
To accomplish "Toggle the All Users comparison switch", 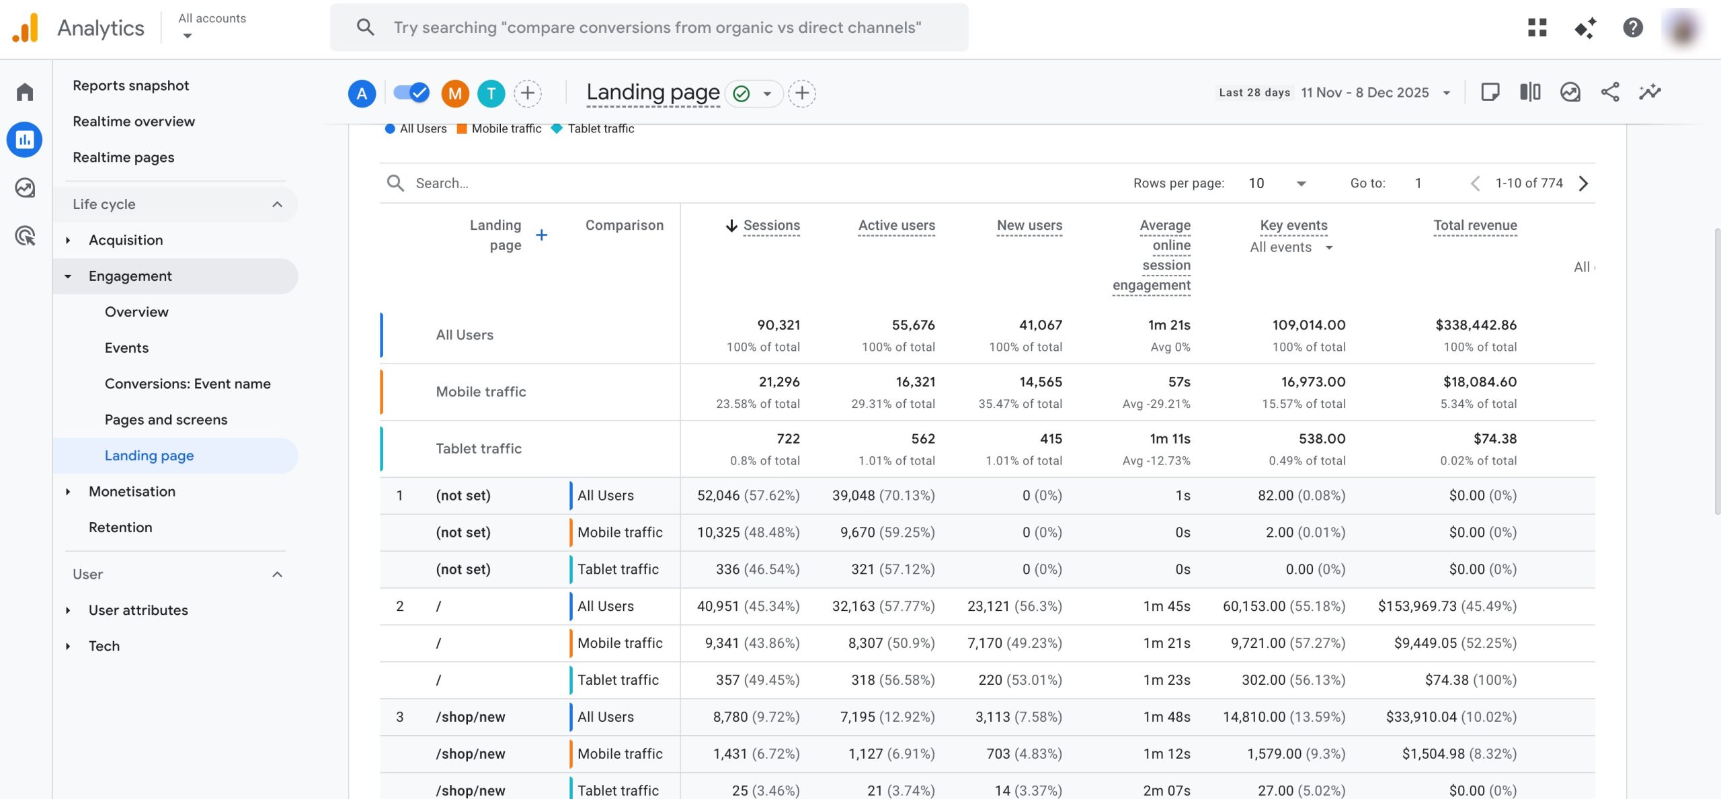I will tap(411, 93).
